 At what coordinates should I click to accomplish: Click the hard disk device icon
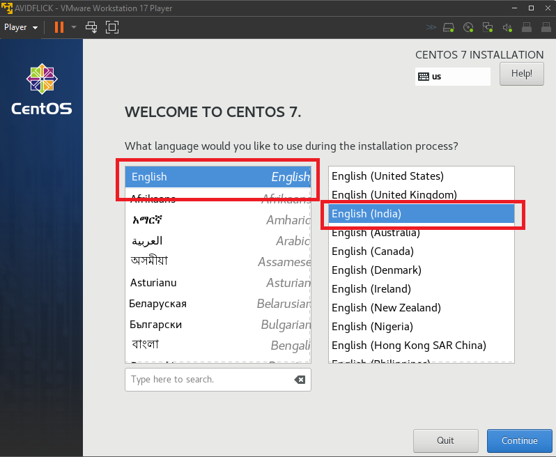tap(449, 28)
